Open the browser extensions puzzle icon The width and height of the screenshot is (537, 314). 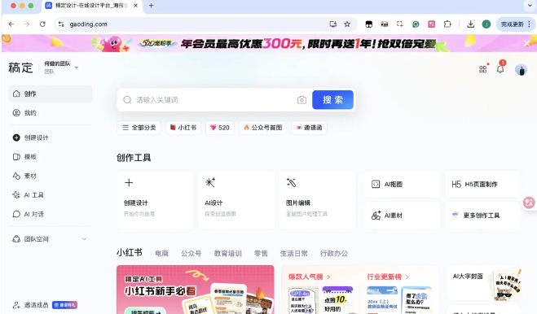pyautogui.click(x=447, y=24)
